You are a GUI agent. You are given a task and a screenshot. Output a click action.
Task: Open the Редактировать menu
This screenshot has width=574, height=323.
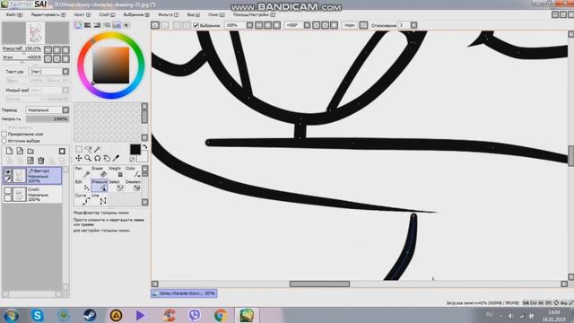click(48, 14)
